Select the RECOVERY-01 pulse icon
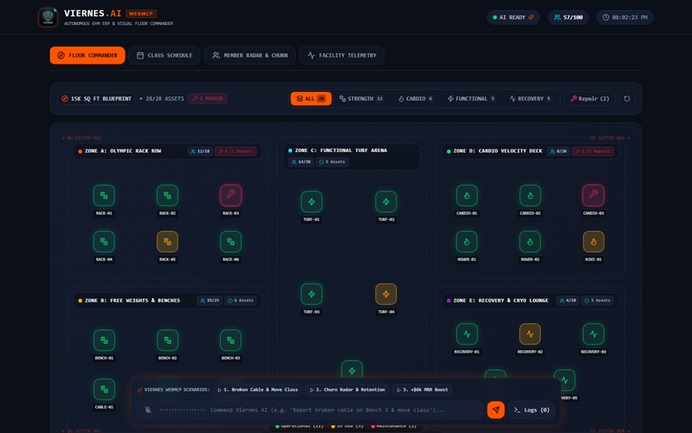692x433 pixels. click(467, 334)
